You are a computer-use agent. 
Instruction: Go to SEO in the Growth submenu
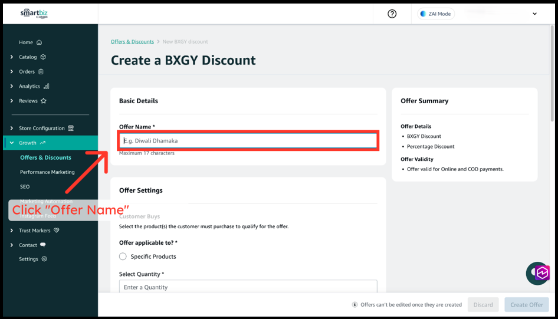pos(25,186)
